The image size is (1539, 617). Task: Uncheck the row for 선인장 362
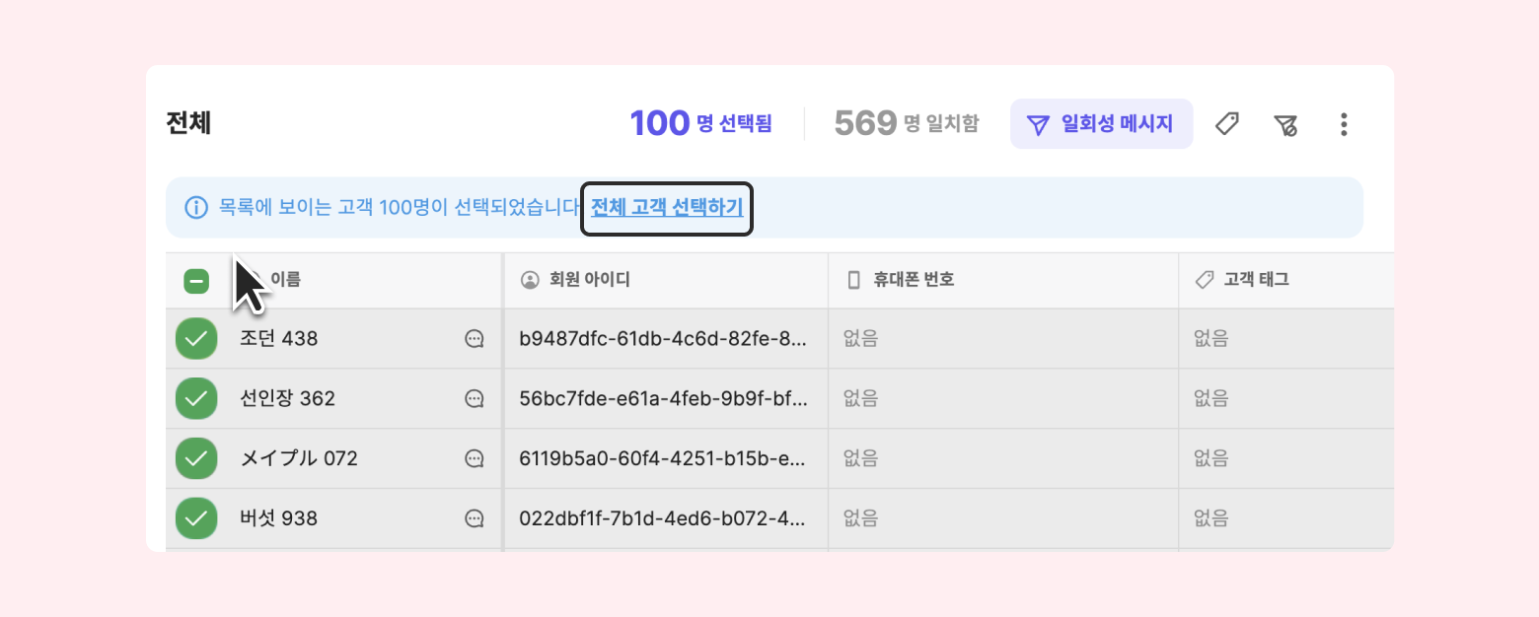196,399
